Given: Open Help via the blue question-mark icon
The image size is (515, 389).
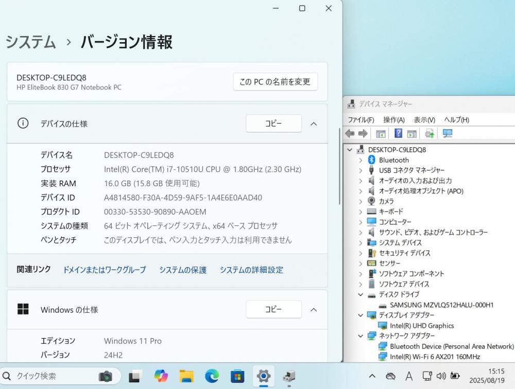Looking at the screenshot, I should (x=398, y=133).
